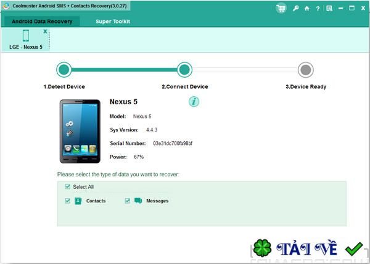The width and height of the screenshot is (370, 264).
Task: Click the Power value 67%
Action: coord(139,157)
